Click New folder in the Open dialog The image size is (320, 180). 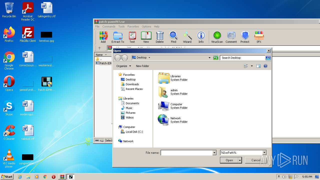[x=142, y=66]
